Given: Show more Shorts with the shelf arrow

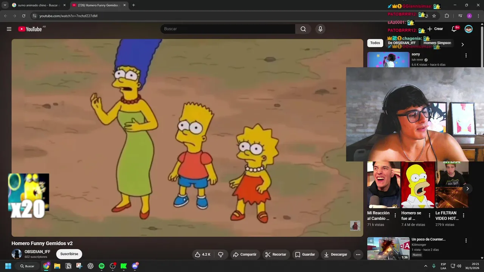Looking at the screenshot, I should pyautogui.click(x=467, y=189).
